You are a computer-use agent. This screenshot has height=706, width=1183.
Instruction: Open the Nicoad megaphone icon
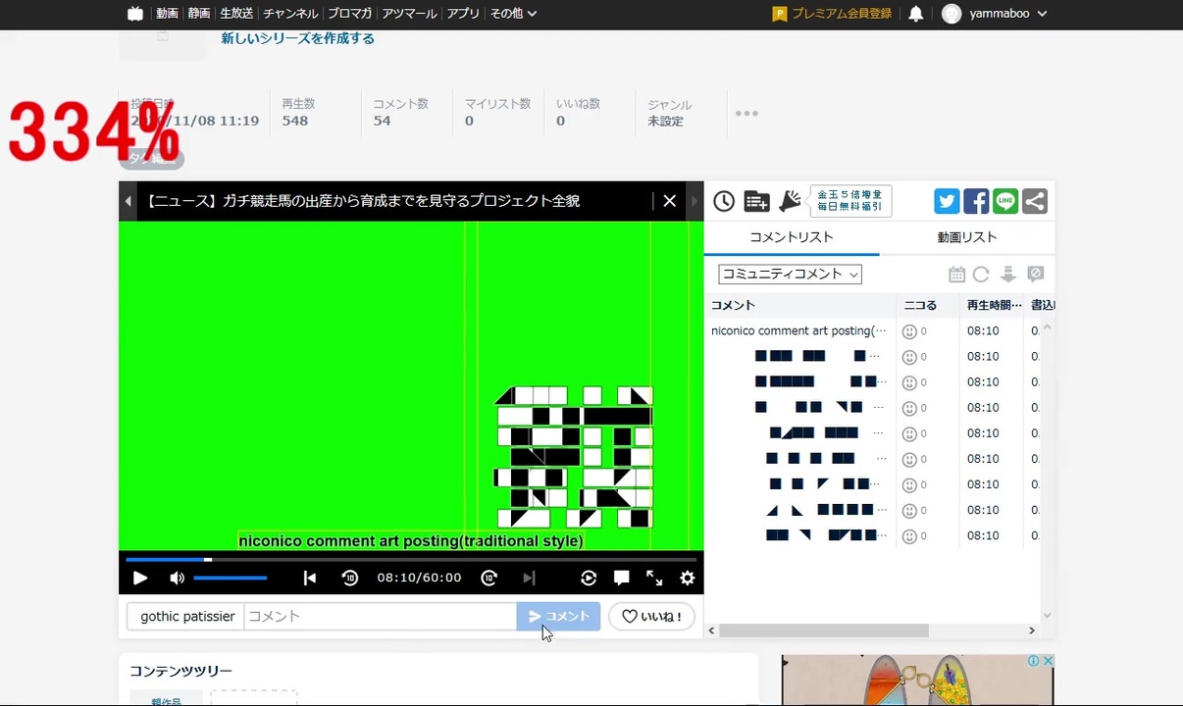click(x=790, y=201)
